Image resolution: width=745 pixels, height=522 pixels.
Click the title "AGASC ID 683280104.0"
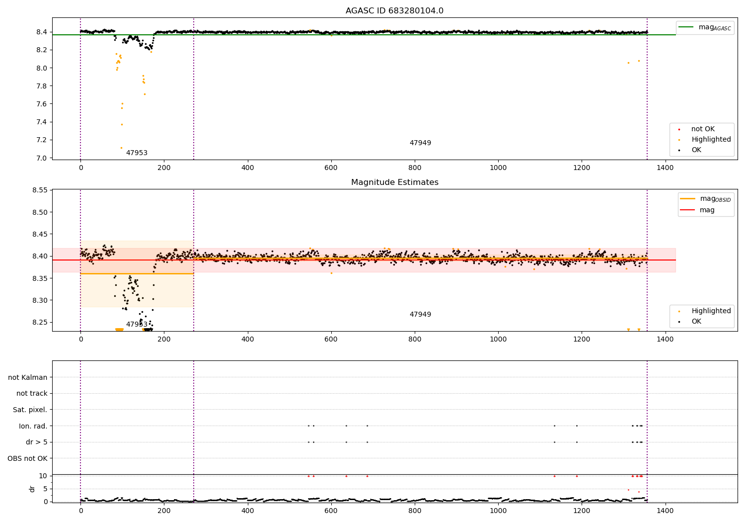click(394, 11)
